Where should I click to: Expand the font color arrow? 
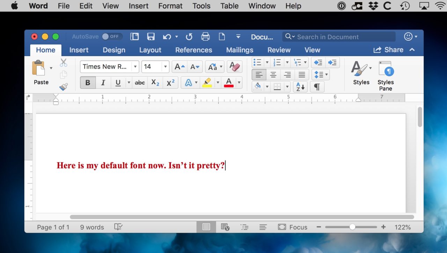[x=239, y=83]
